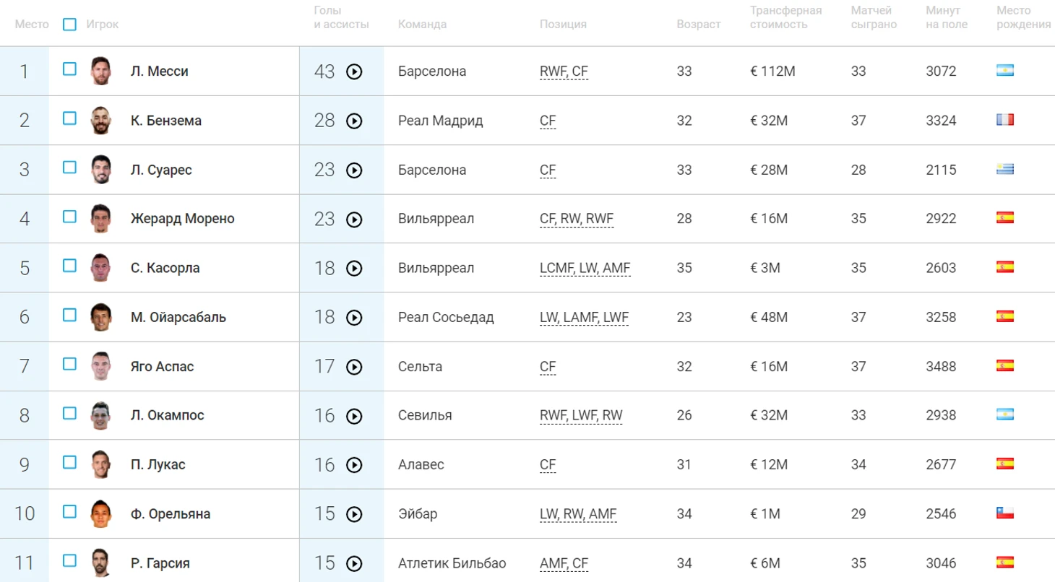This screenshot has height=582, width=1055.
Task: Show position details for LW, LAMF, LWF
Action: 585,317
